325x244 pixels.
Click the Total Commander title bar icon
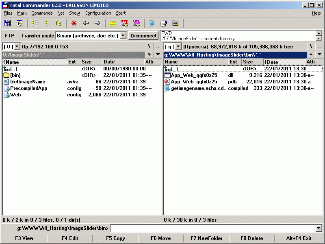point(5,5)
